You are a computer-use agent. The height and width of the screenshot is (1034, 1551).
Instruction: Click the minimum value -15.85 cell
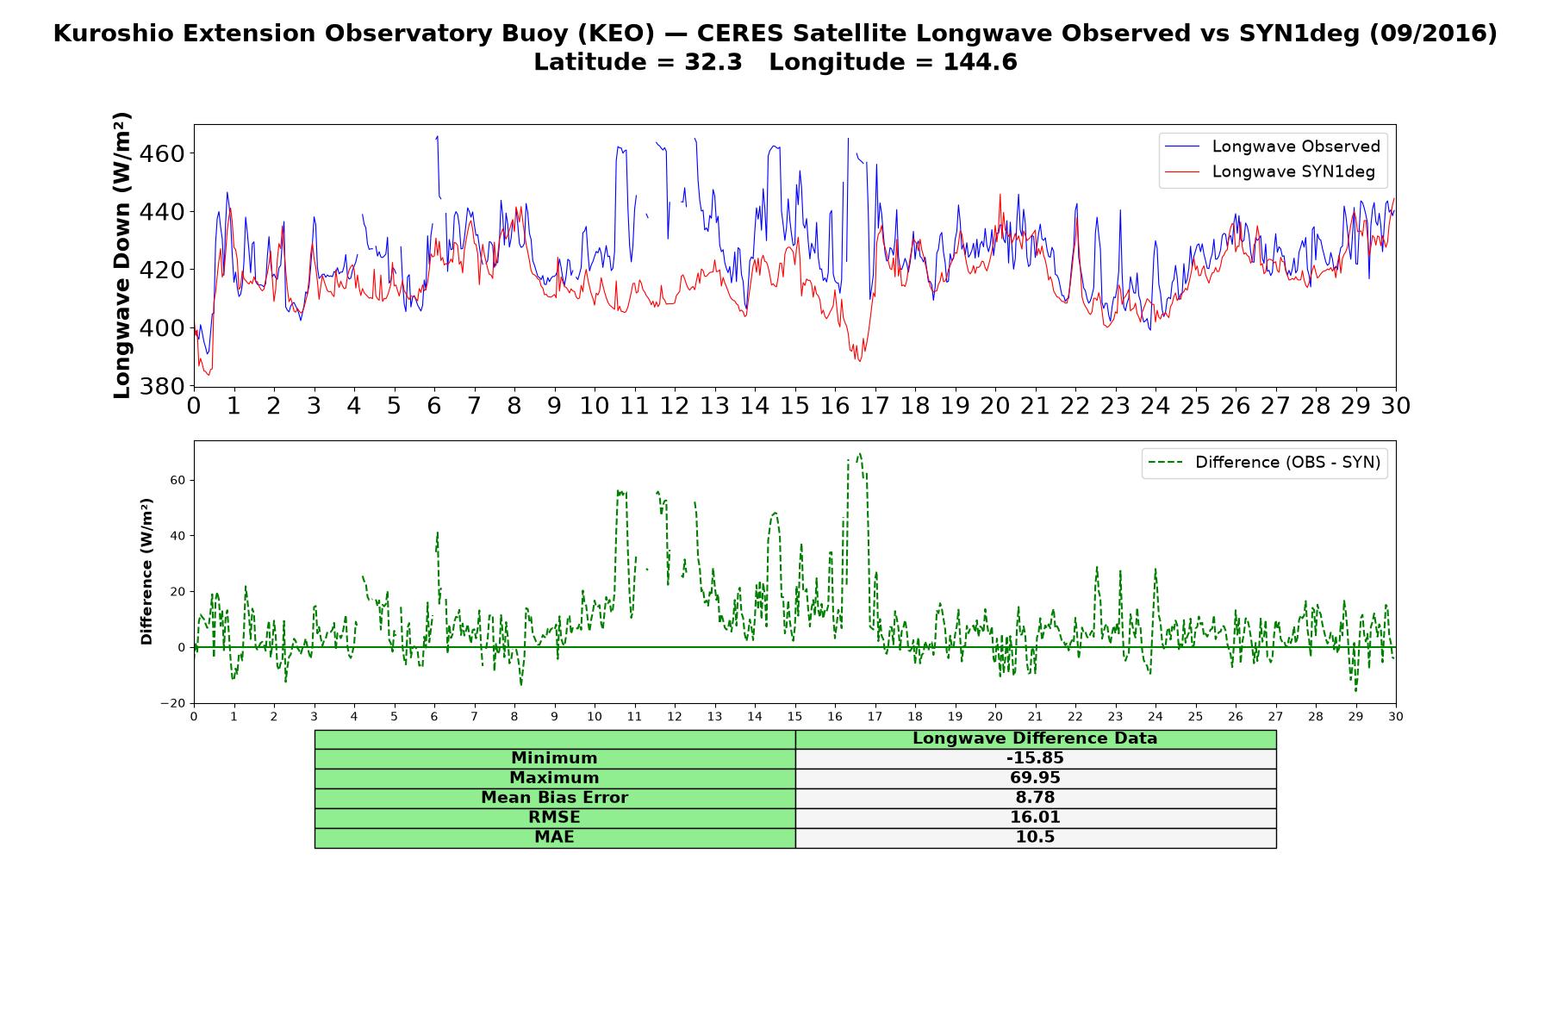coord(1036,758)
